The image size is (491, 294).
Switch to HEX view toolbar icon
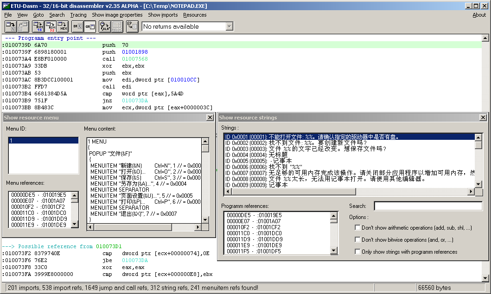(x=63, y=26)
